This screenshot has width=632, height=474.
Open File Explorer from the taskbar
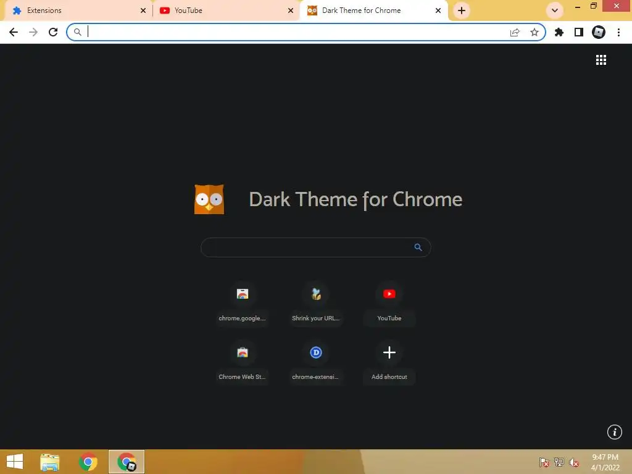(49, 462)
